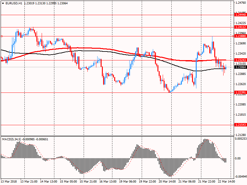
Task: Click the OHLC close value 1.23064 in header
Action: [x=63, y=3]
